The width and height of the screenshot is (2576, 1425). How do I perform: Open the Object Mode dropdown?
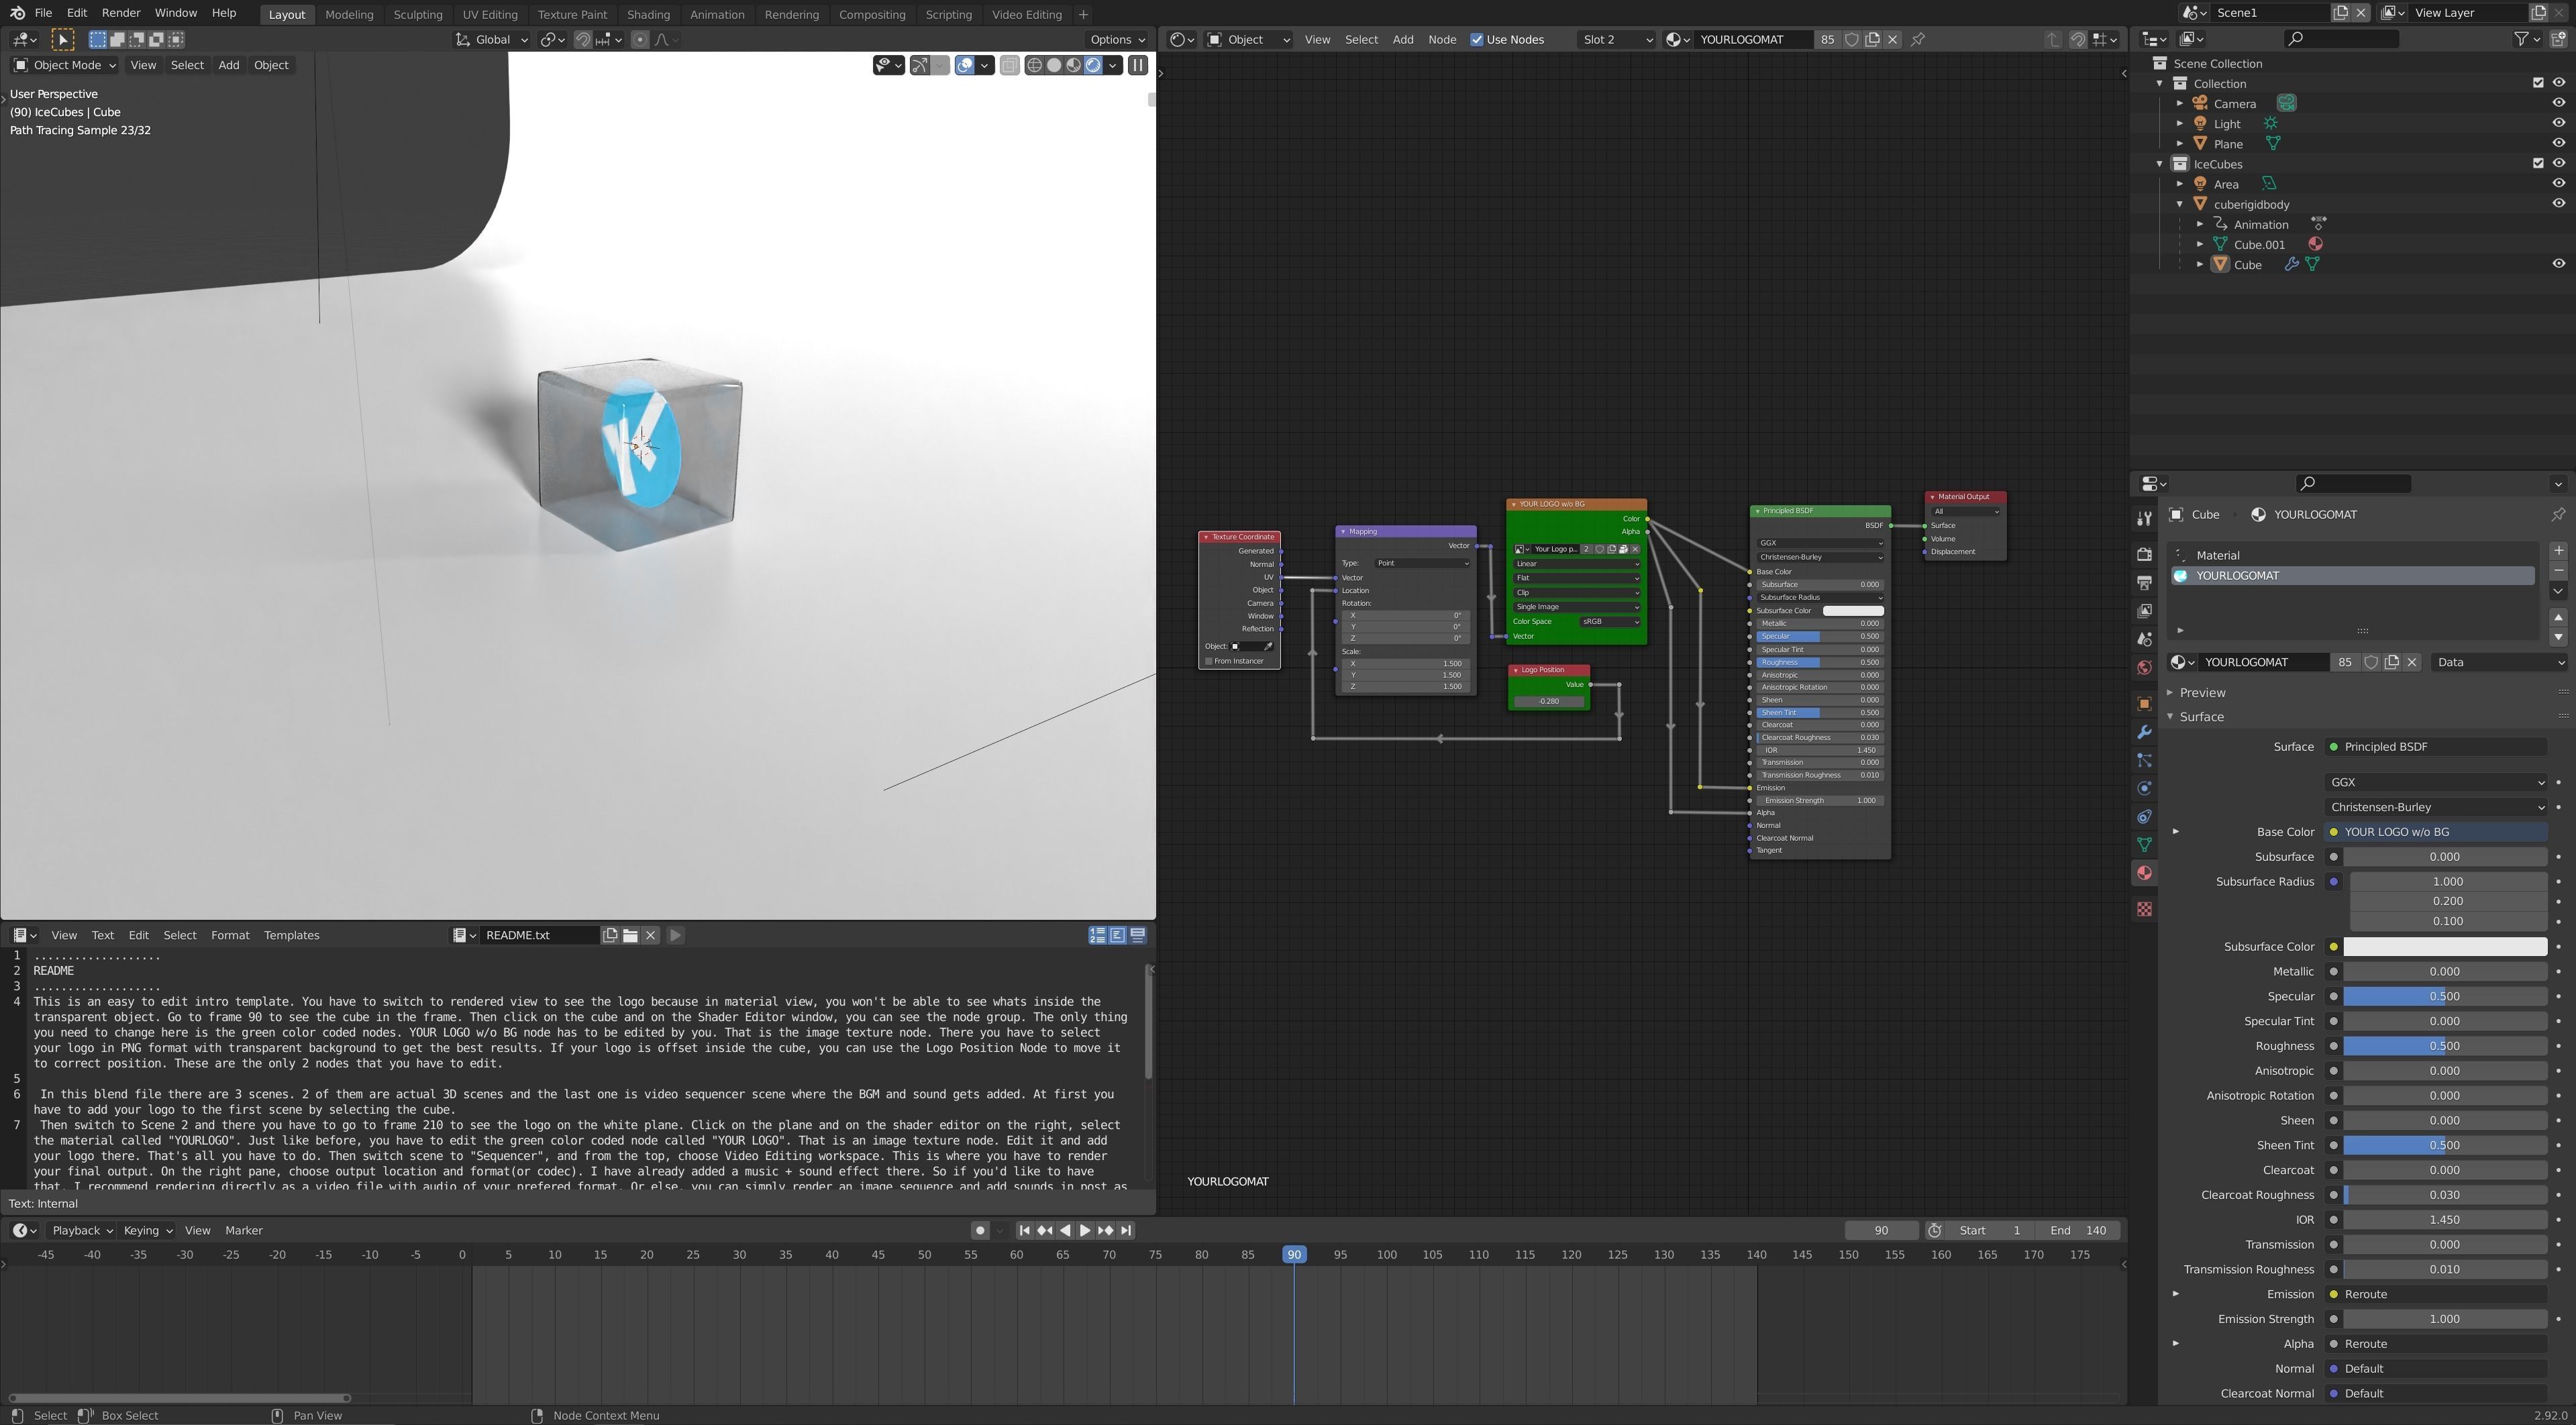click(64, 65)
